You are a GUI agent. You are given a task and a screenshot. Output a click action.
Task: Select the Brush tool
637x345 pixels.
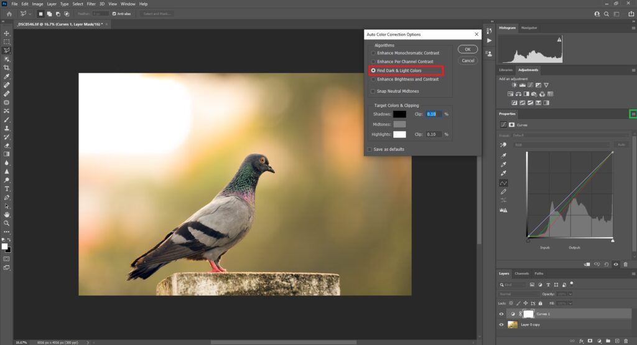(7, 119)
